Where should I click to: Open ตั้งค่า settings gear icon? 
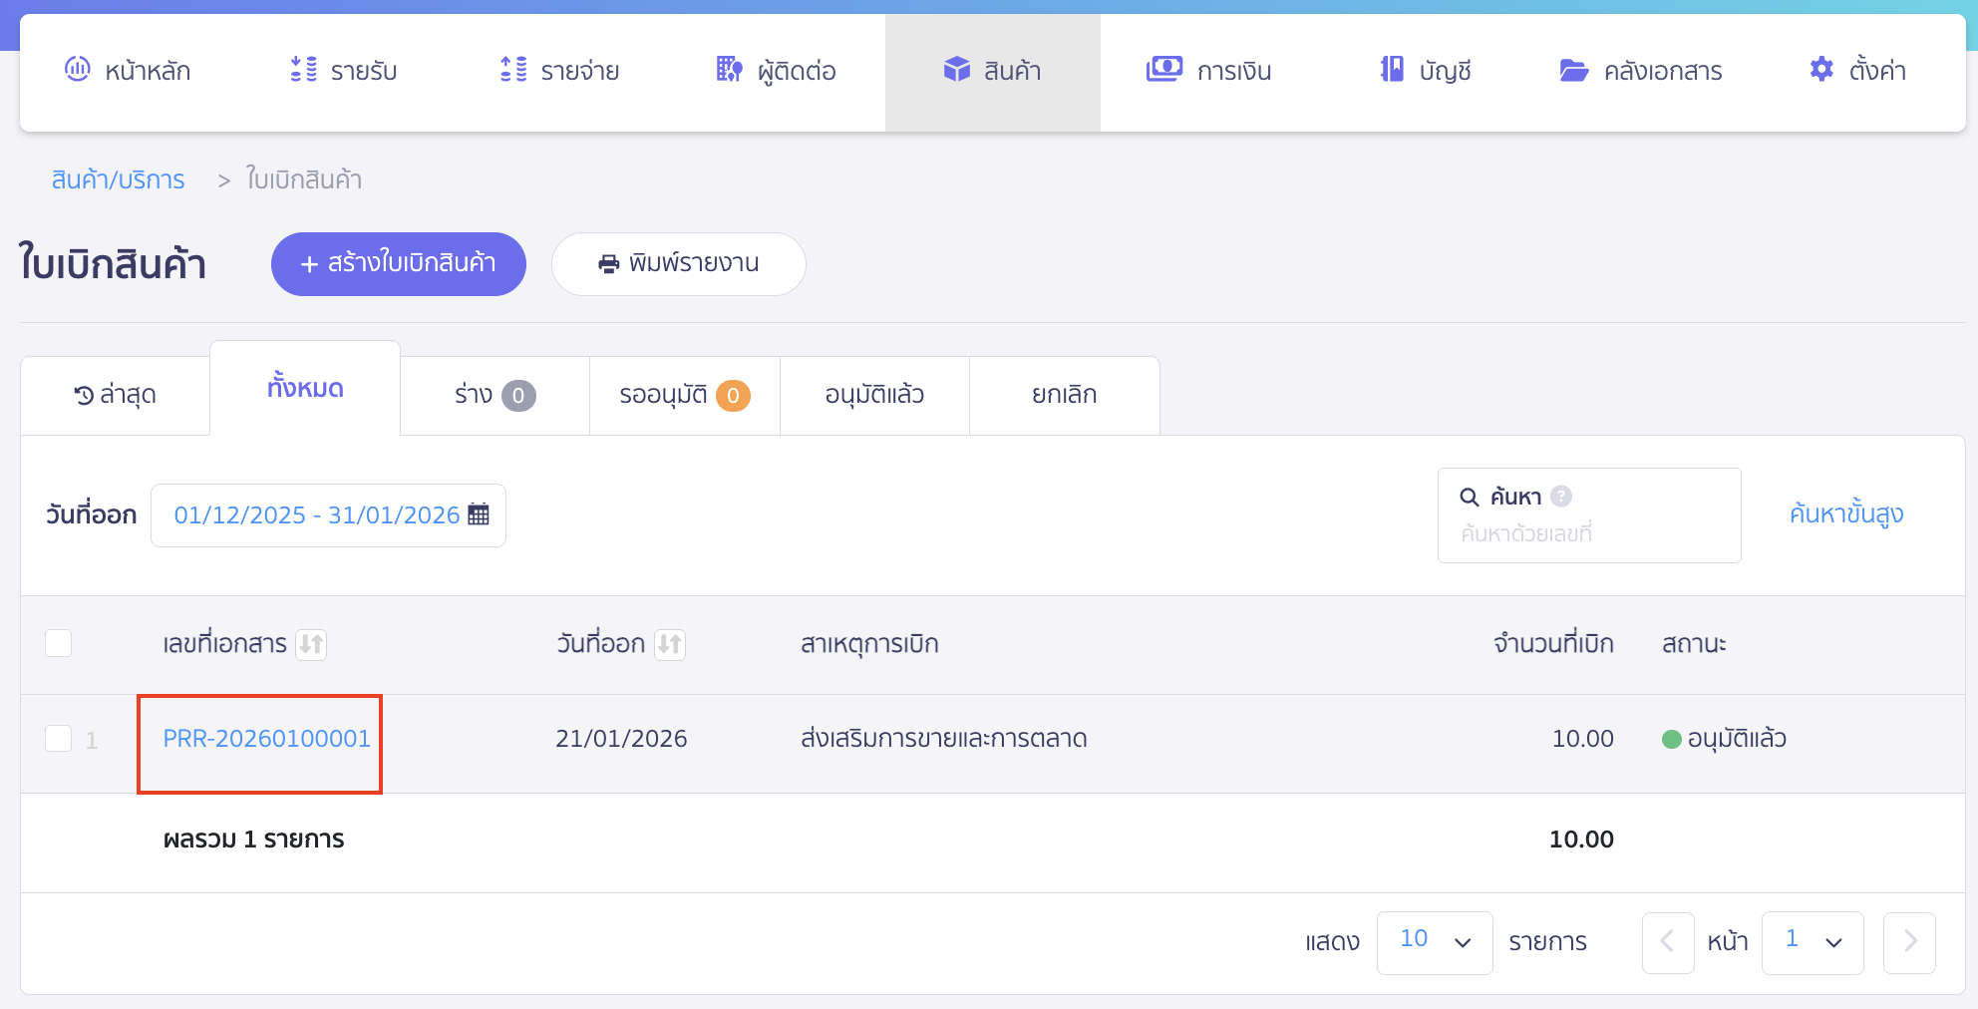click(1820, 70)
